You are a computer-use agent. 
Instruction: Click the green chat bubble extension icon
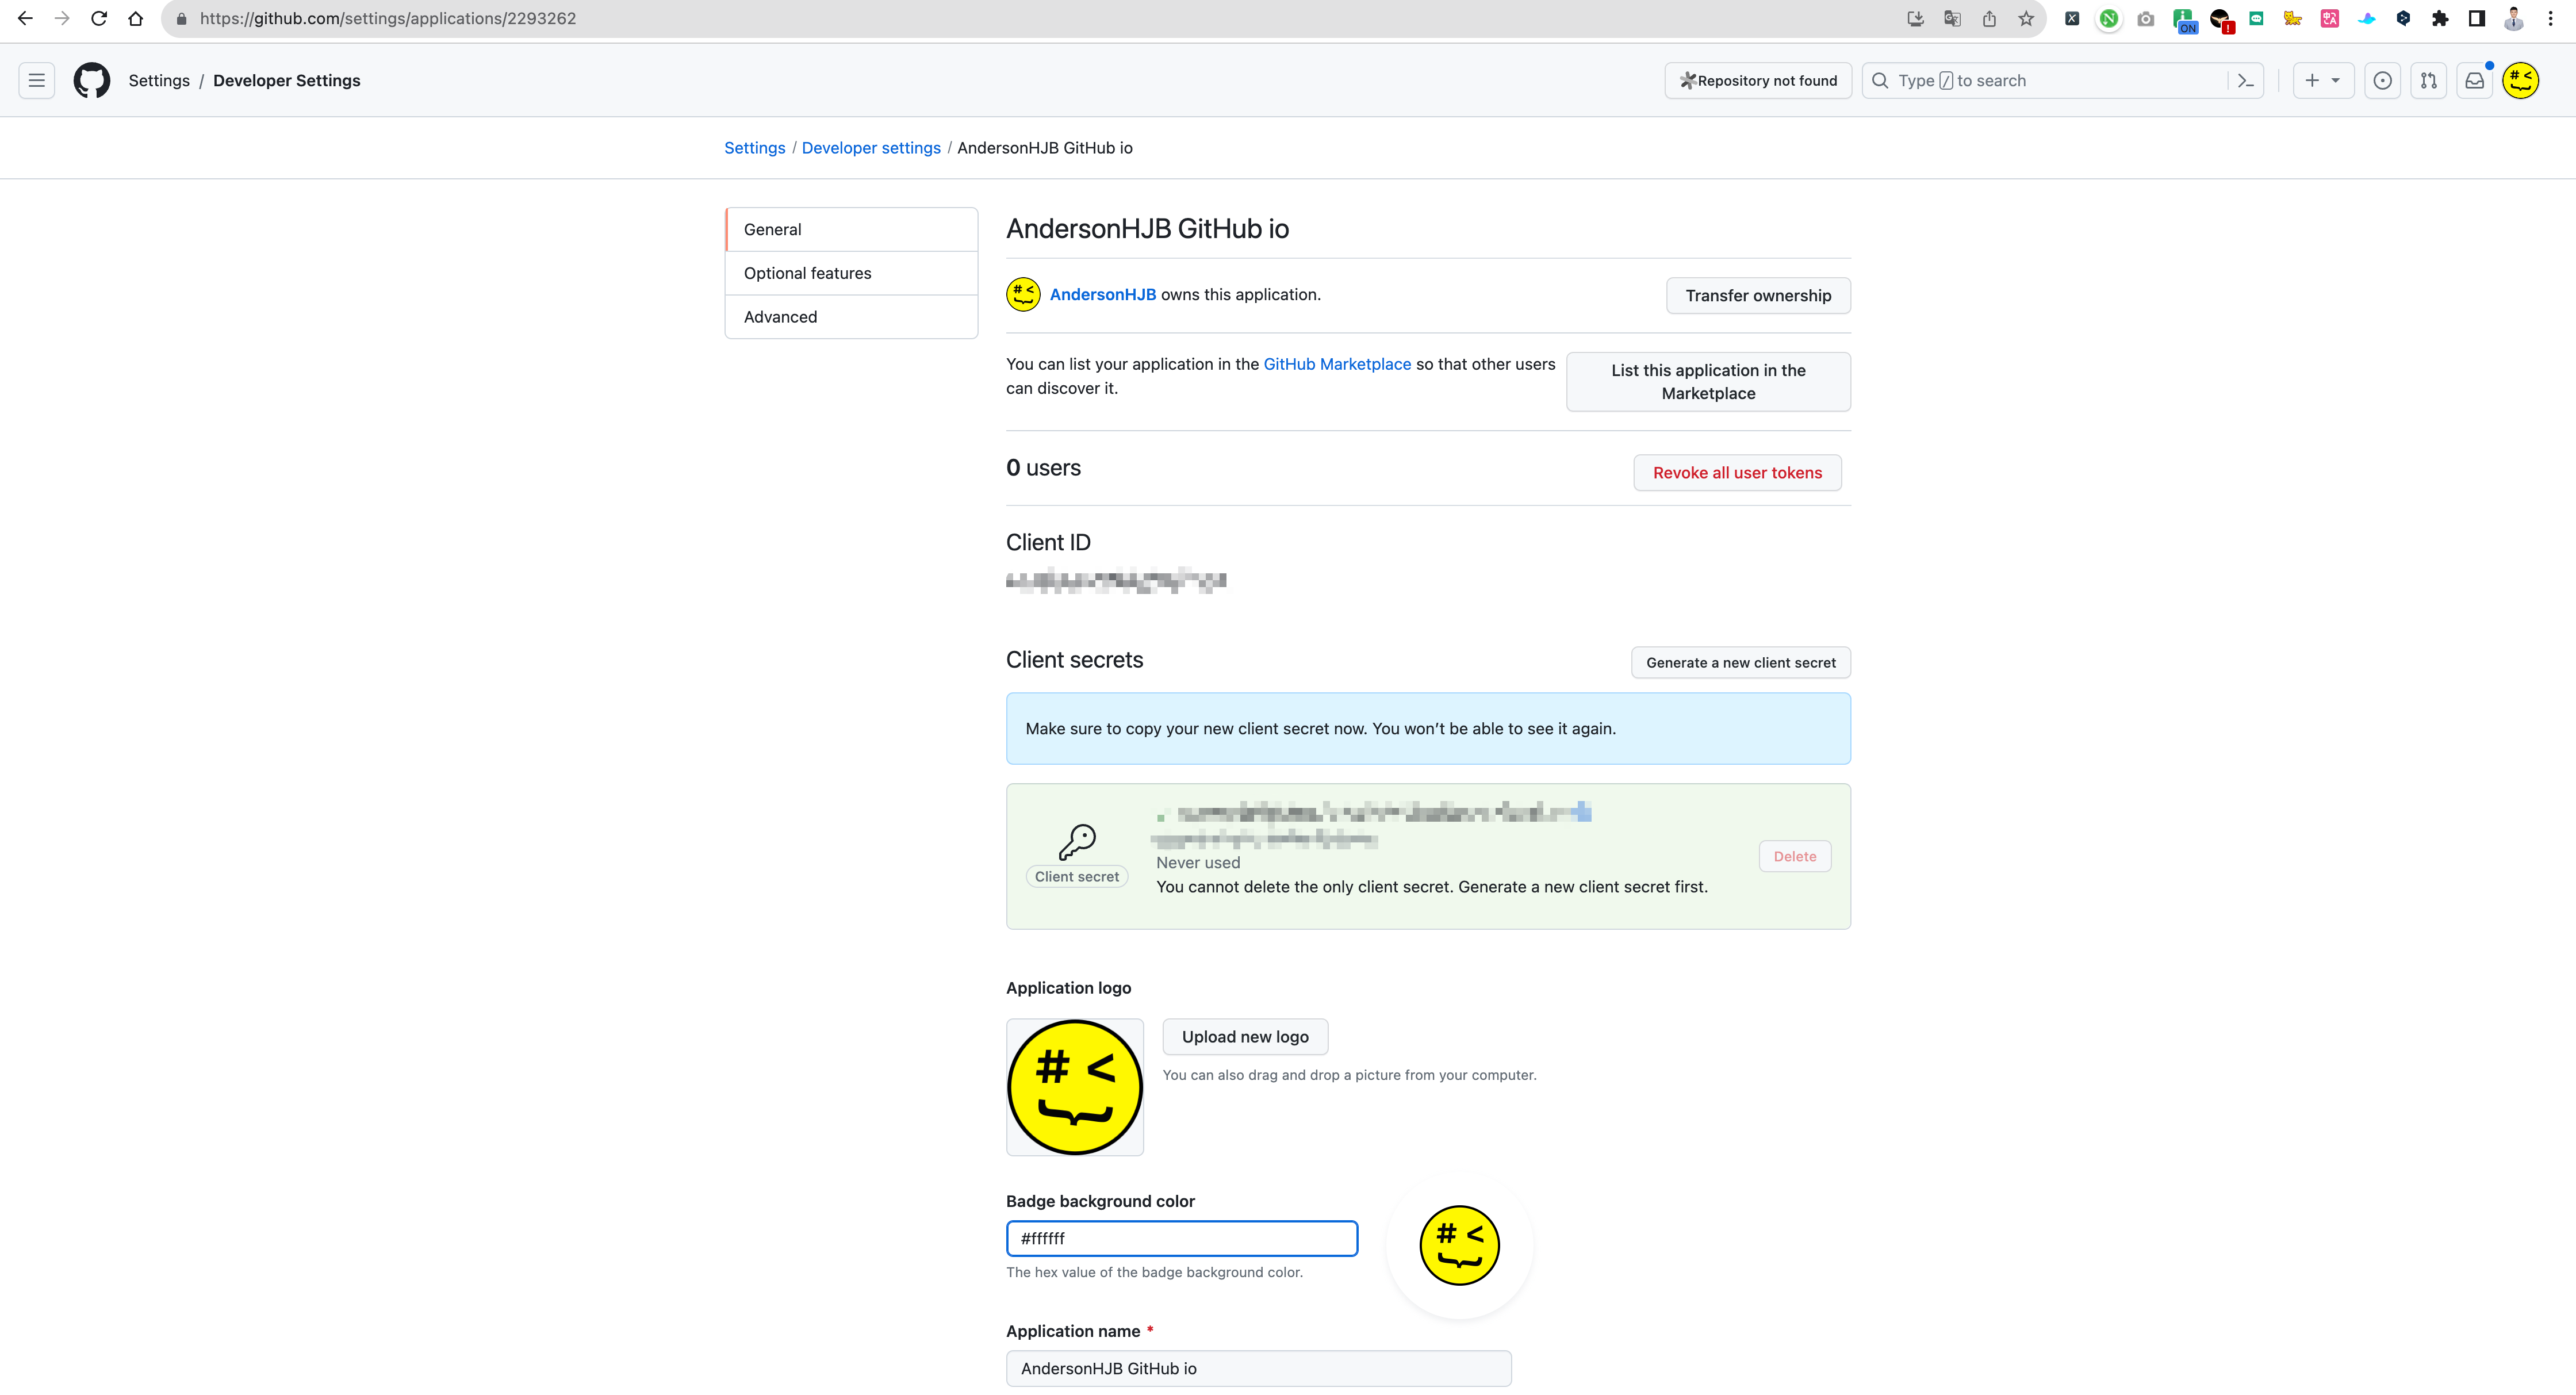(x=2257, y=18)
